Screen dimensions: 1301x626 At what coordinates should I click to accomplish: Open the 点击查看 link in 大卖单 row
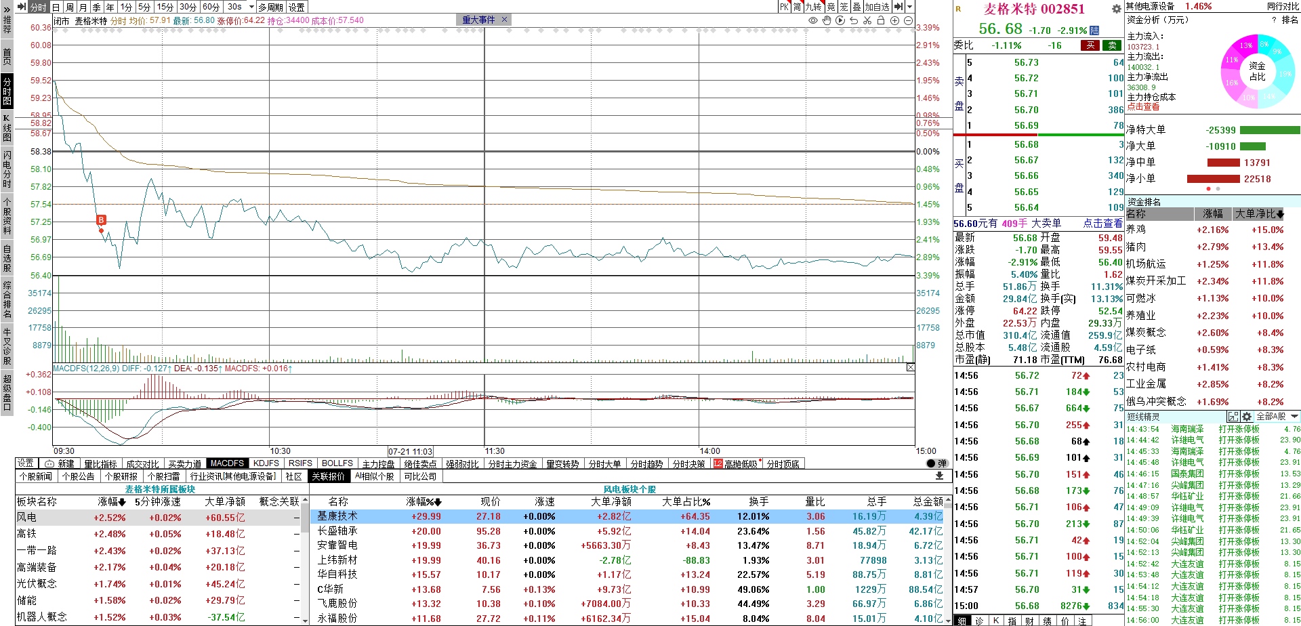click(x=1102, y=223)
